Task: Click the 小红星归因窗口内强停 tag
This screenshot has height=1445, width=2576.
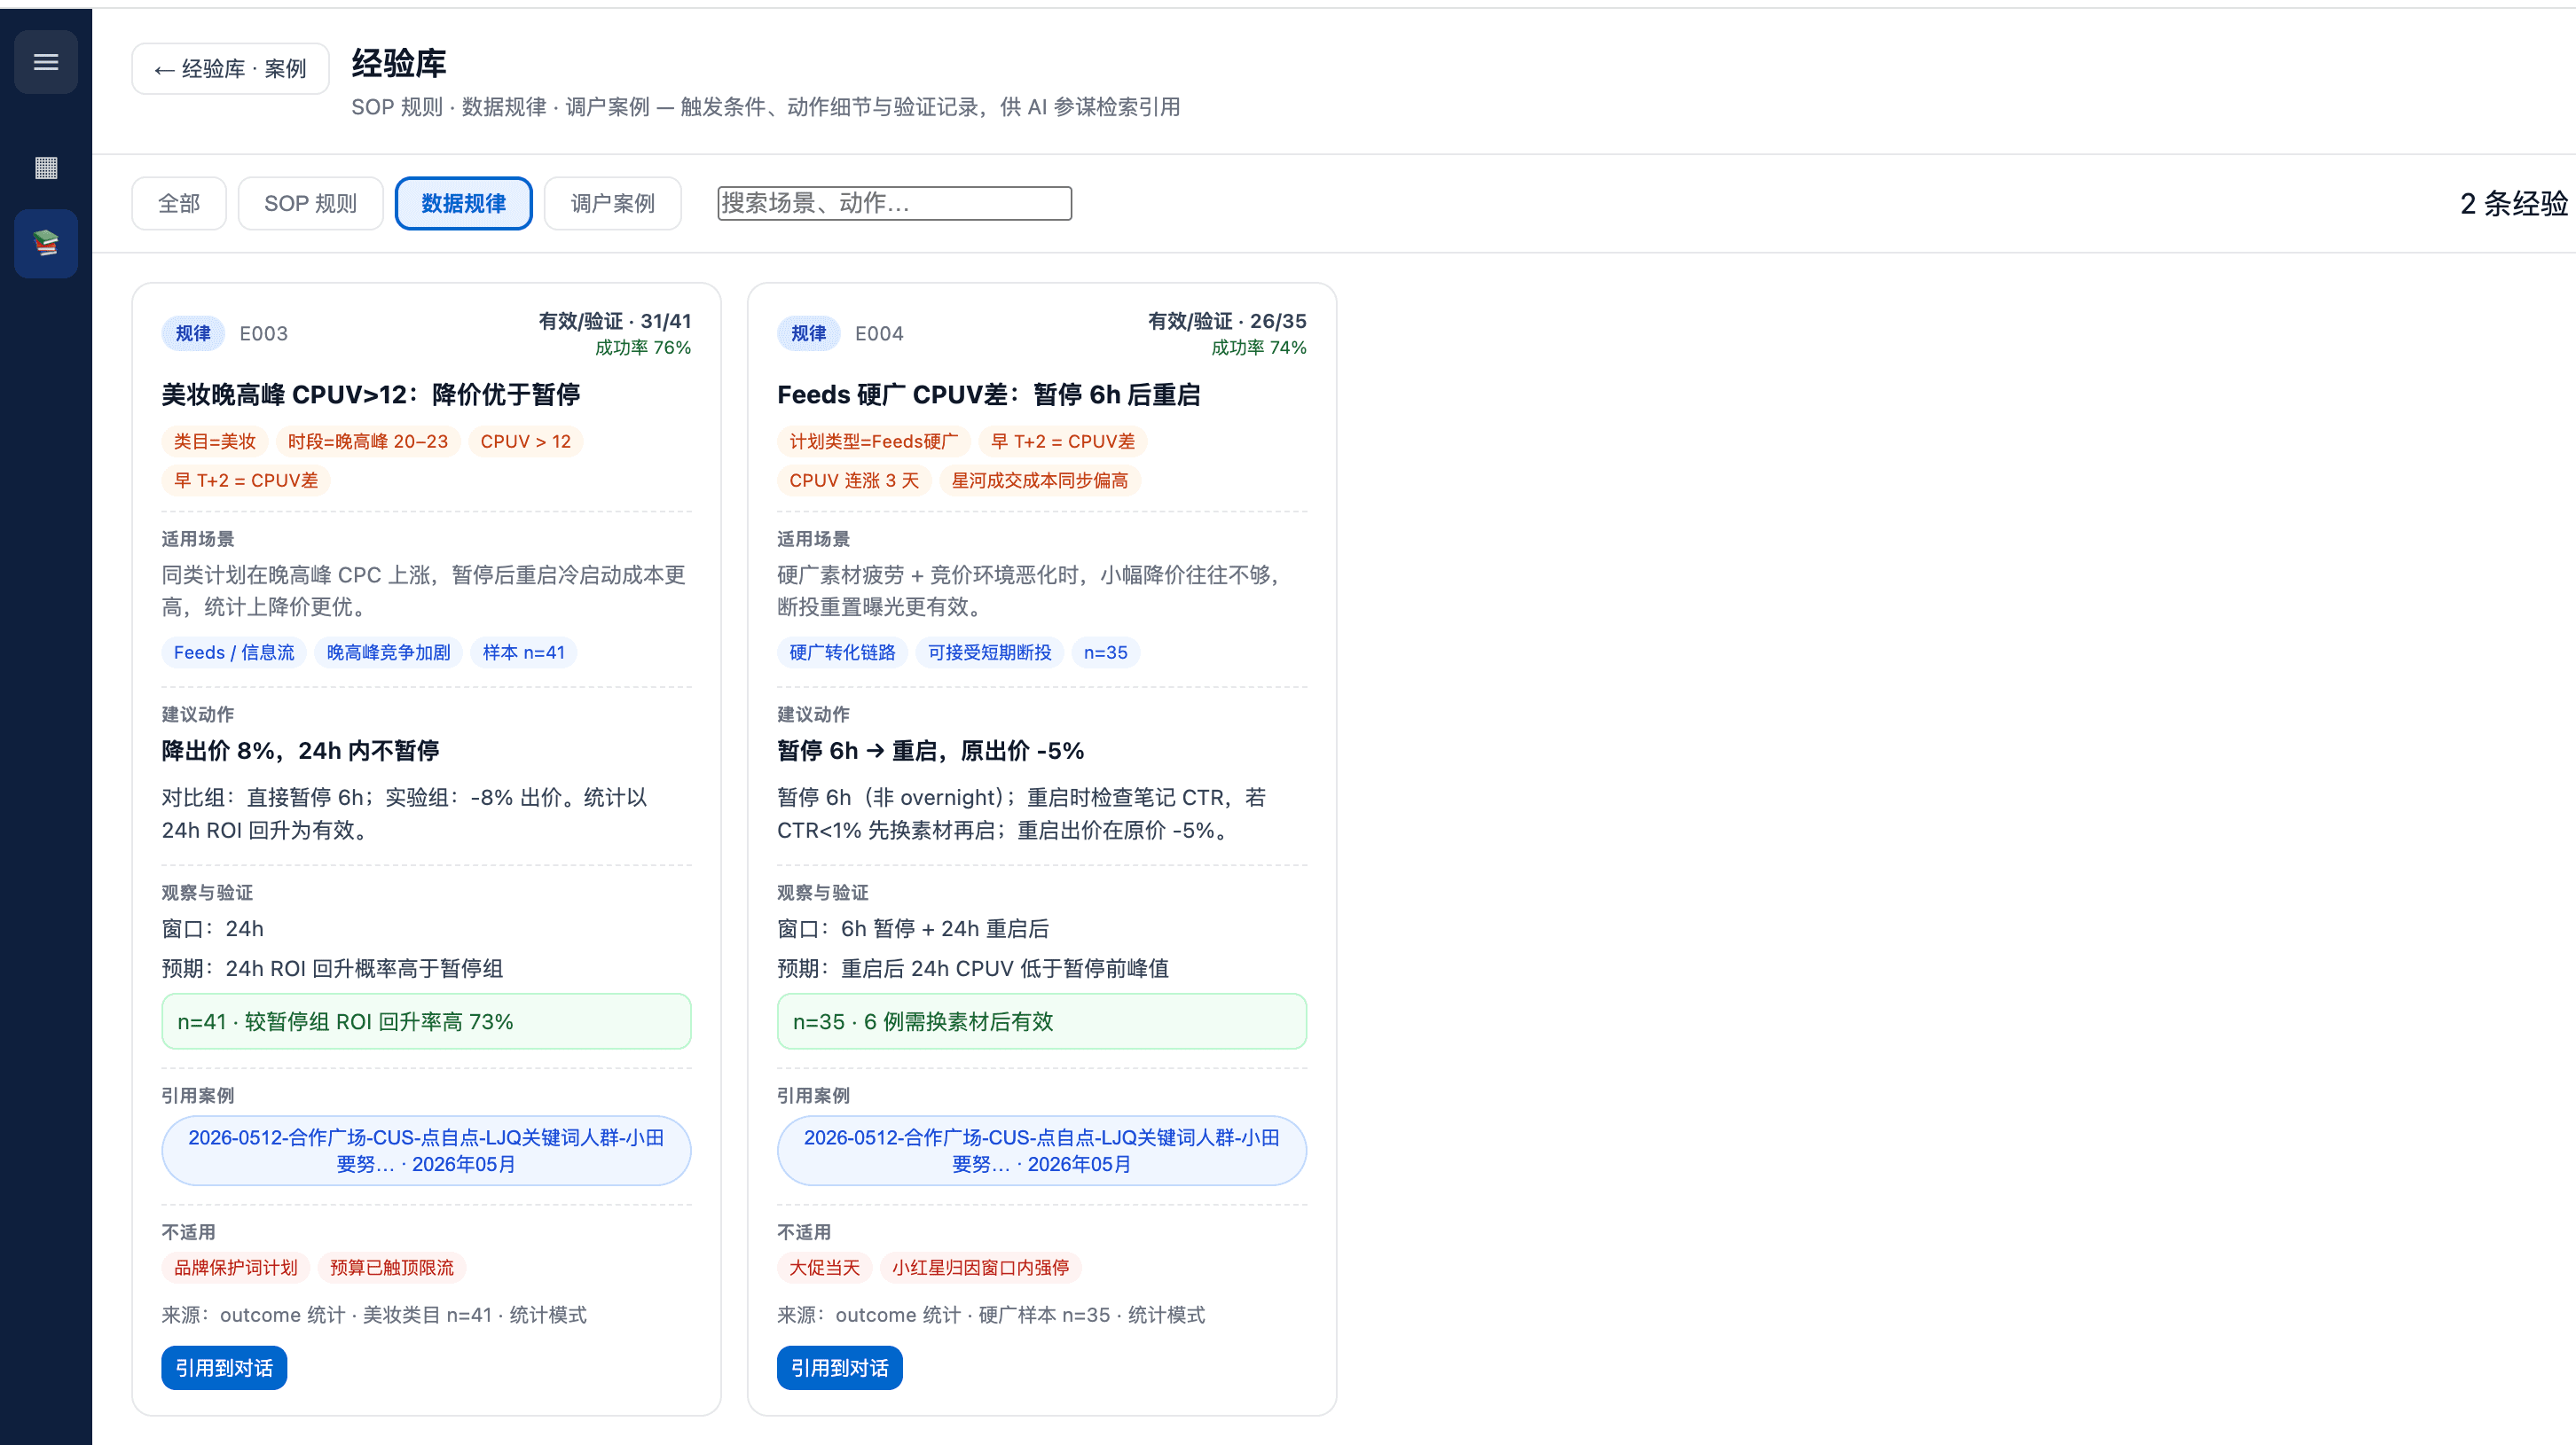Action: click(980, 1268)
